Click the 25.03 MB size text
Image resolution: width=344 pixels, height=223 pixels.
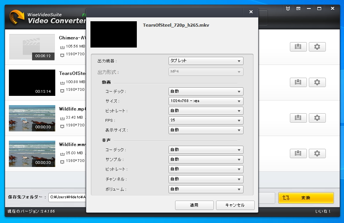(74, 153)
